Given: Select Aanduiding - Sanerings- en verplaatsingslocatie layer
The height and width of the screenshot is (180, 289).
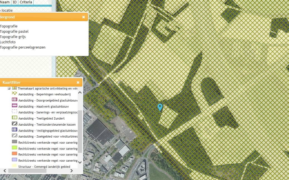Looking at the screenshot, I should 48,113.
